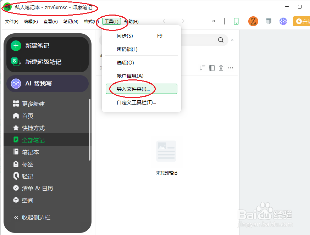This screenshot has height=235, width=310.
Task: Expand the overflow chevron in the toolbar
Action: click(x=214, y=21)
